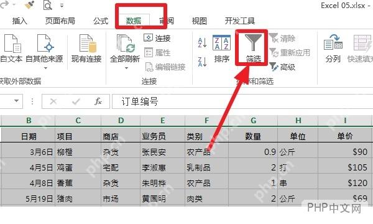
Task: Click the 筛选 funnel filter icon
Action: (x=253, y=42)
